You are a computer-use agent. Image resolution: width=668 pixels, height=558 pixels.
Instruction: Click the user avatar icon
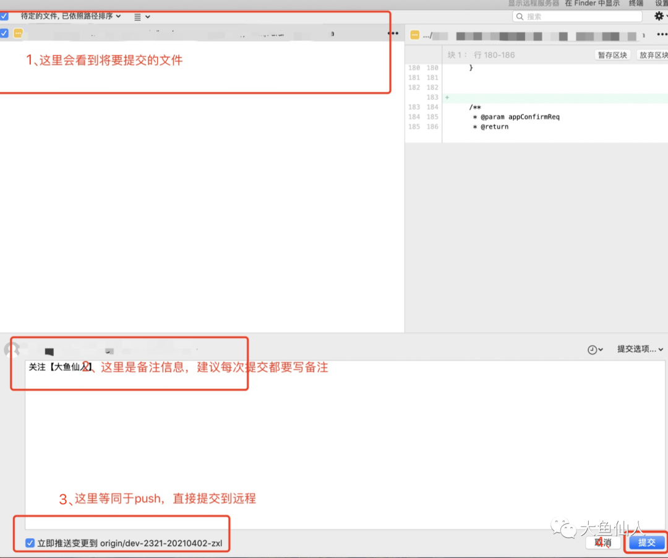coord(12,349)
